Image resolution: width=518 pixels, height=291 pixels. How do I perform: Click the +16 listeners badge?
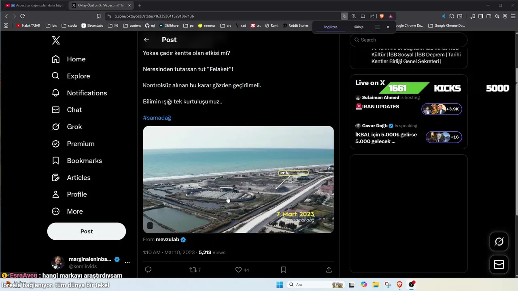pyautogui.click(x=444, y=137)
